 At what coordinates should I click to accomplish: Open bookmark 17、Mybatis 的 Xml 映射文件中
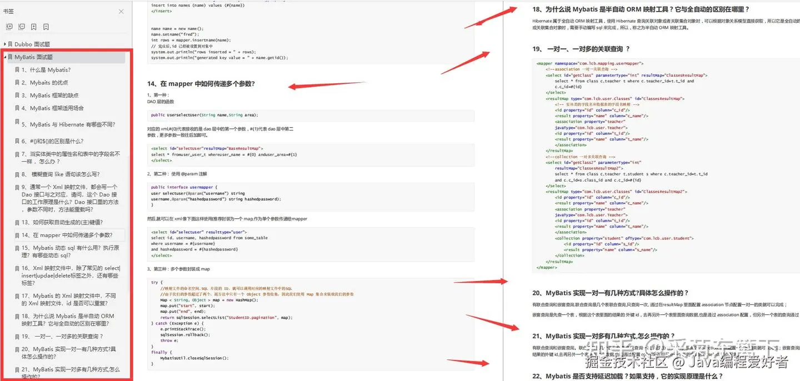click(x=69, y=300)
